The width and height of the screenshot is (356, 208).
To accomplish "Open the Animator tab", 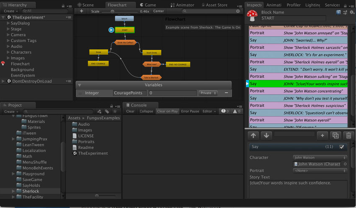I will click(182, 5).
